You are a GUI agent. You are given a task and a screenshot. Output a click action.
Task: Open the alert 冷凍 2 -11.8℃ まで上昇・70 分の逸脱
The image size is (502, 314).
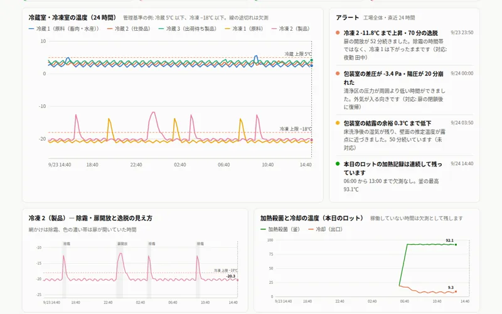[404, 45]
